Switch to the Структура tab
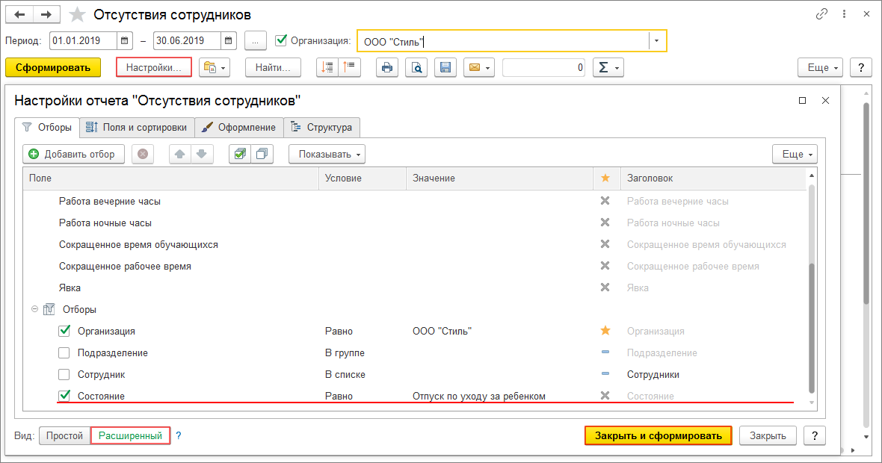 pyautogui.click(x=321, y=128)
